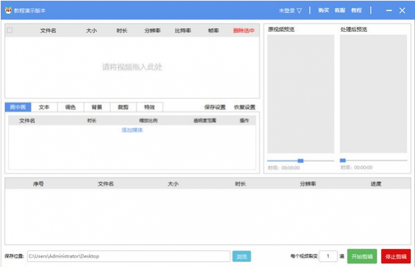Image resolution: width=415 pixels, height=267 pixels.
Task: Click the 原视频预览 preview pane
Action: [301, 94]
